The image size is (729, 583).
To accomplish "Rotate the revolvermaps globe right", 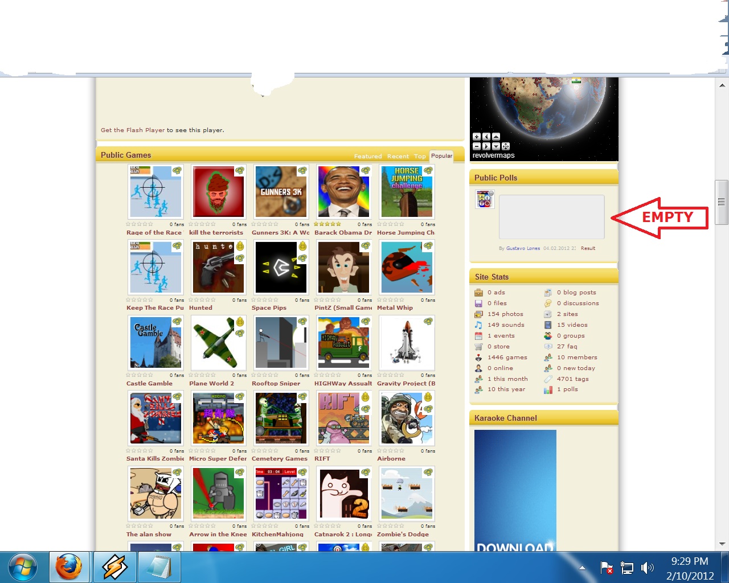I will pos(486,146).
